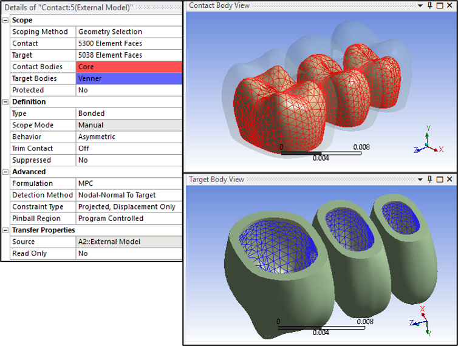Open Target Body View panel dropdown arrow
The height and width of the screenshot is (346, 458).
[x=420, y=179]
